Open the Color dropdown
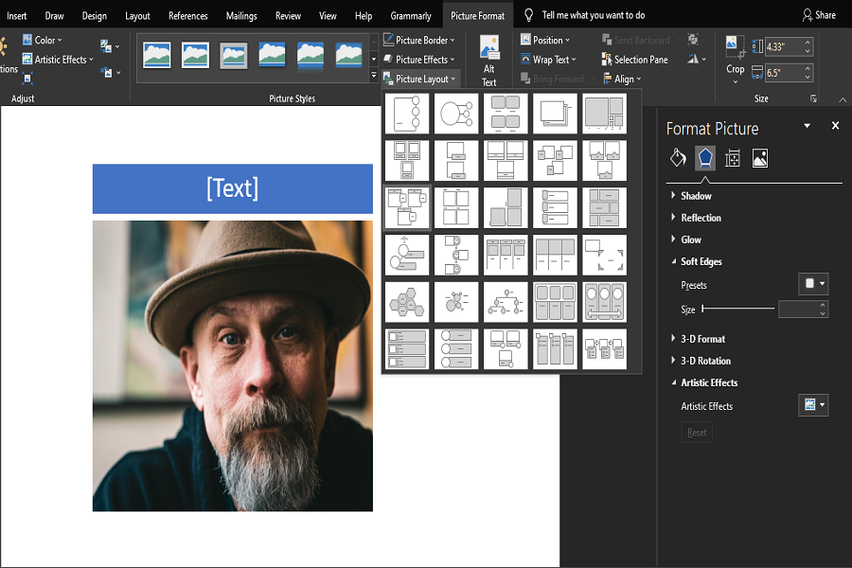 44,40
